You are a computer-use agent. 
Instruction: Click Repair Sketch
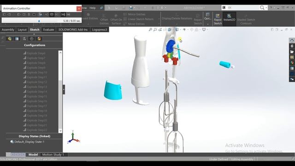tap(198, 19)
